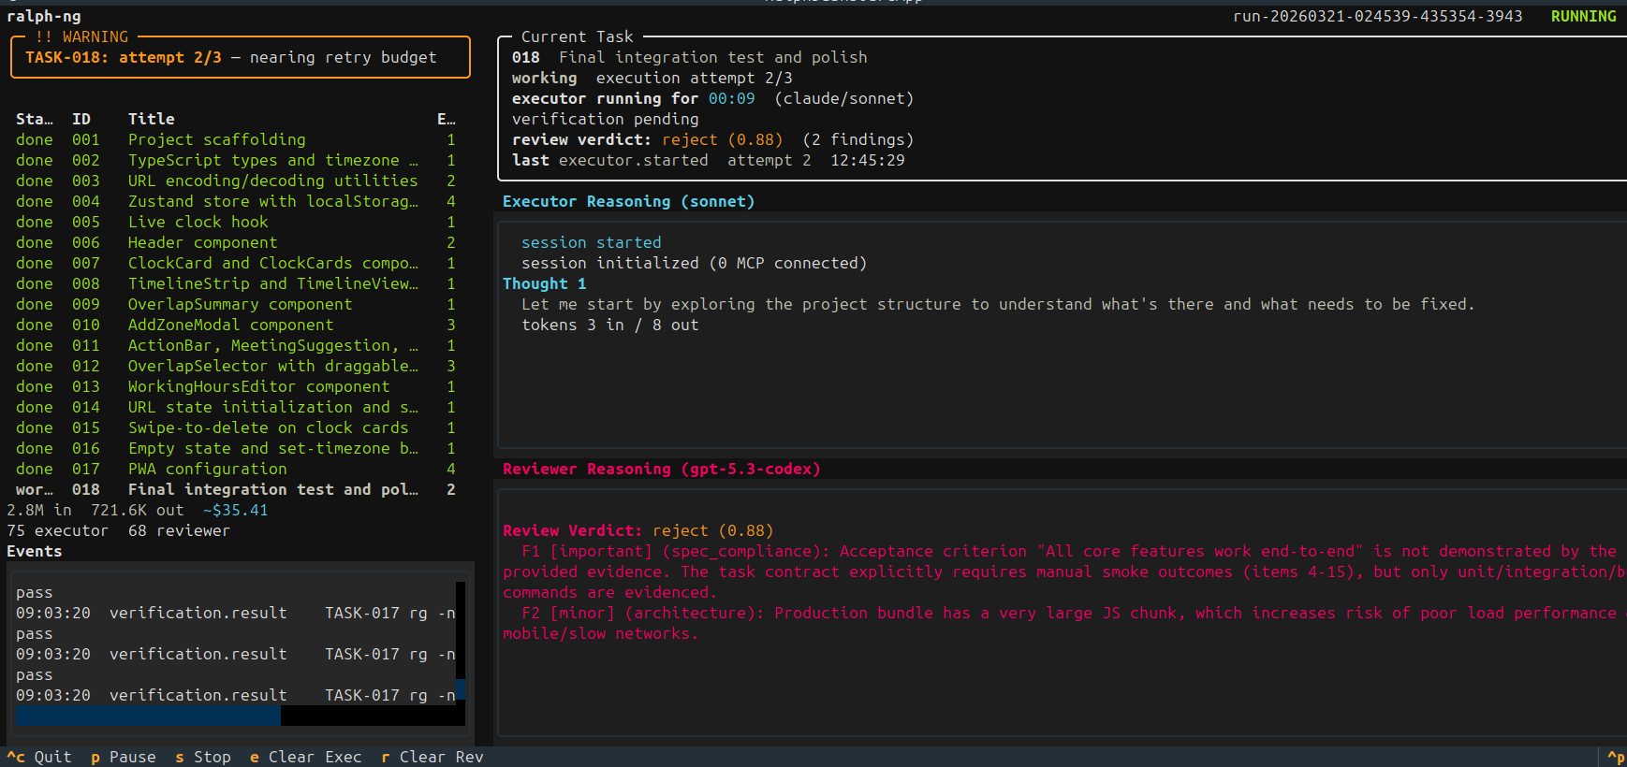The height and width of the screenshot is (767, 1627).
Task: Click the run ID run-20260321-024539-435354-3943
Action: click(1377, 16)
